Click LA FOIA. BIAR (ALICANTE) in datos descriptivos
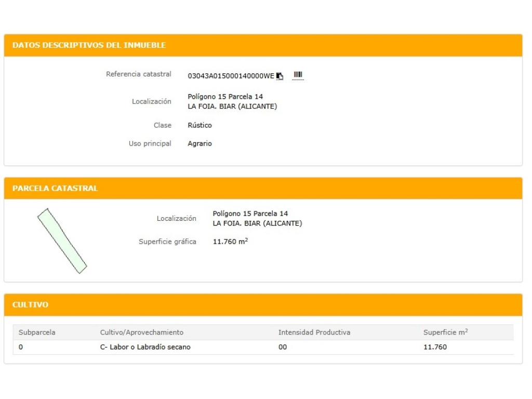The image size is (532, 399). [232, 106]
